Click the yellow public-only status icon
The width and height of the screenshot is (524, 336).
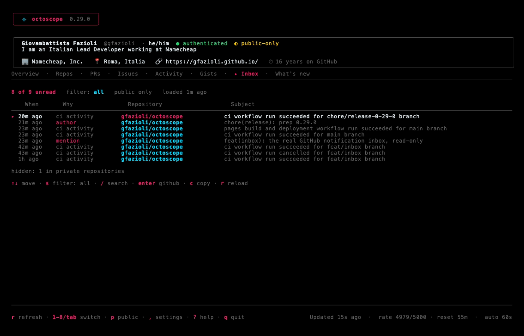point(236,44)
